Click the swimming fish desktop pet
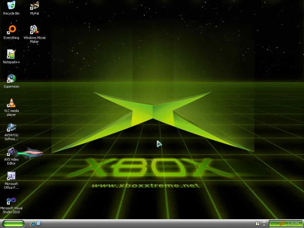 click(x=30, y=153)
